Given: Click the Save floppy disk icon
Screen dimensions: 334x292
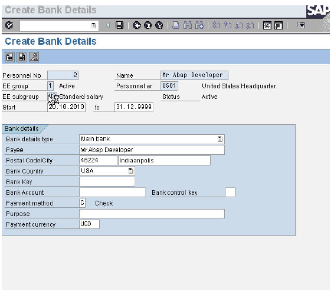Looking at the screenshot, I should click(x=120, y=25).
